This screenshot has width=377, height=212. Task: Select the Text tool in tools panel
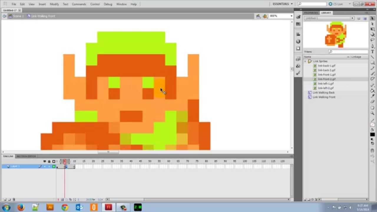click(x=373, y=52)
